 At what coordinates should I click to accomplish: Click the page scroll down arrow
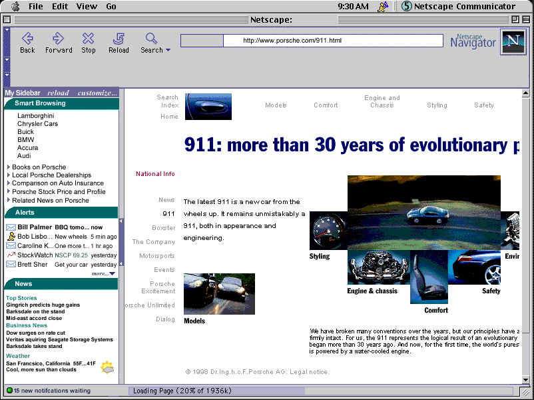click(525, 380)
